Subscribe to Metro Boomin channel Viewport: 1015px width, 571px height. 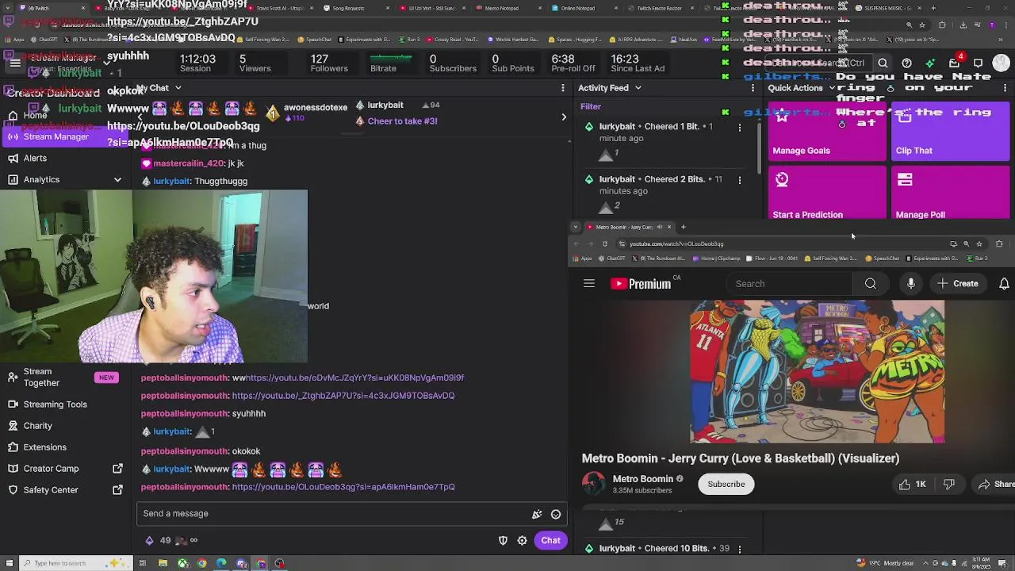tap(726, 485)
